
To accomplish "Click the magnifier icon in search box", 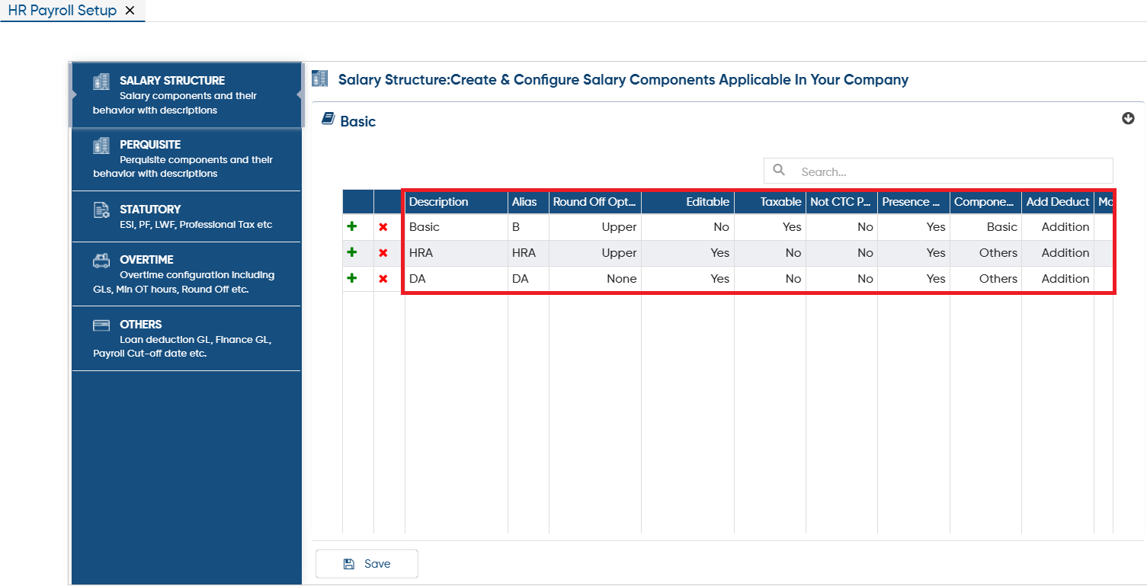I will coord(779,170).
